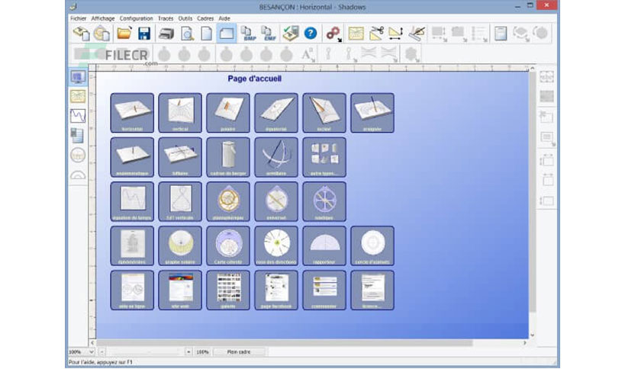Screen dimensions: 638x369
Task: Click the globe with pages toolbar icon
Action: pos(101,34)
